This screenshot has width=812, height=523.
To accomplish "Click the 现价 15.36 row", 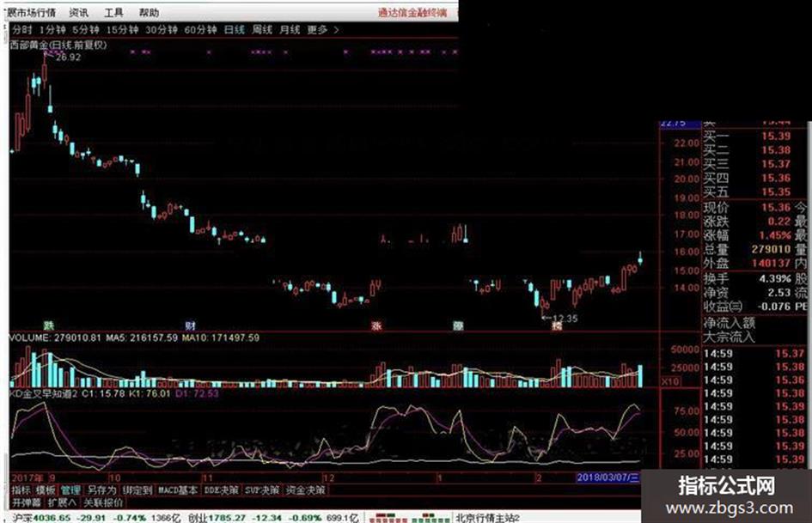I will pos(748,208).
